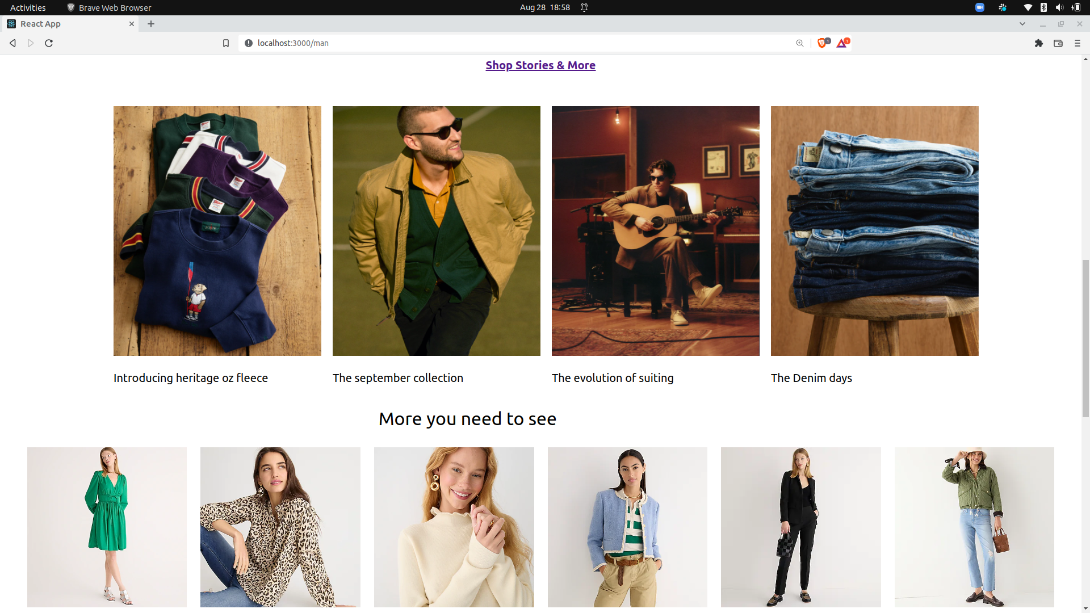The image size is (1090, 613).
Task: Open the browser Extensions puzzle icon
Action: [1039, 43]
